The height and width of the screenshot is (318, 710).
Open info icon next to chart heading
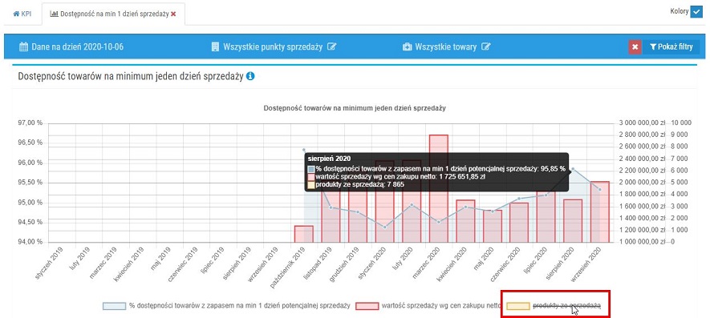click(x=250, y=76)
